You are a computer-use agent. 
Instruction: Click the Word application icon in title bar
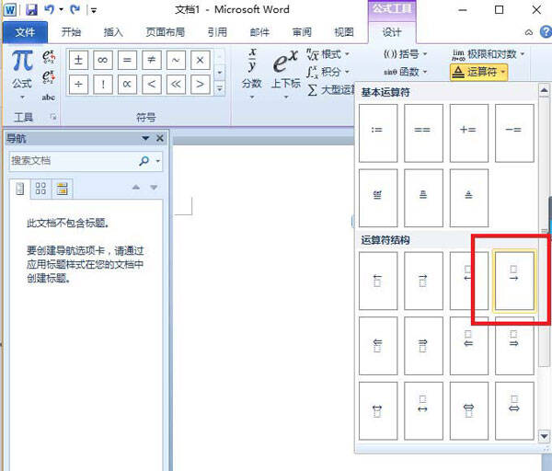pyautogui.click(x=10, y=9)
